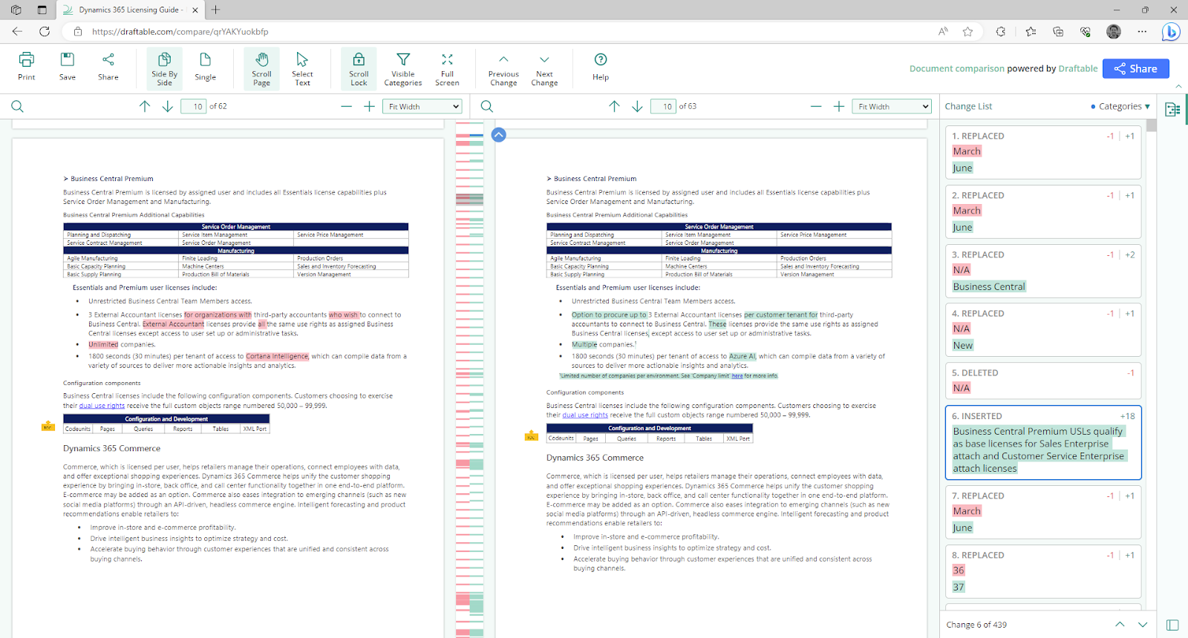Open Visible Categories filter

click(403, 69)
